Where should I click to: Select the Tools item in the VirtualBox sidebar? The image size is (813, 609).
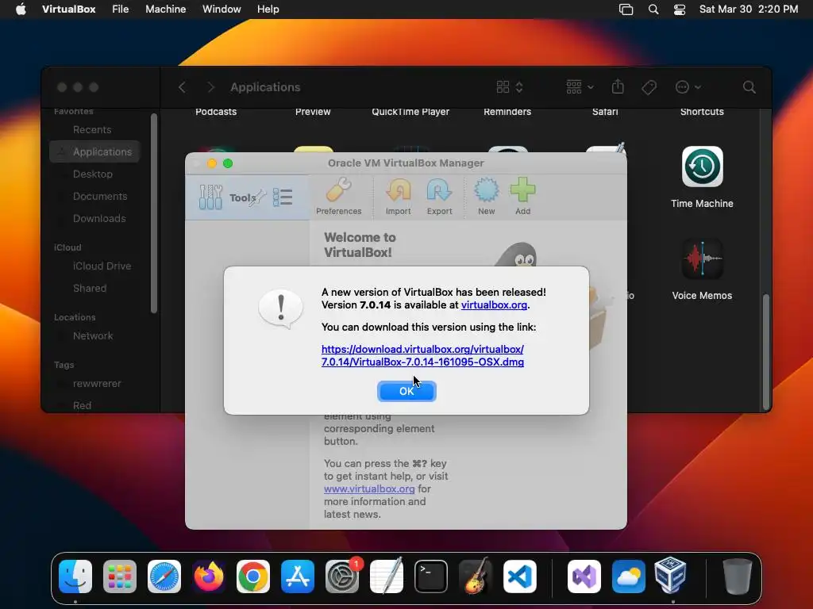tap(248, 197)
